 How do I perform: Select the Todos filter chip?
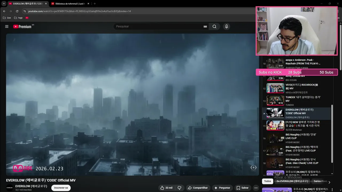267,181
